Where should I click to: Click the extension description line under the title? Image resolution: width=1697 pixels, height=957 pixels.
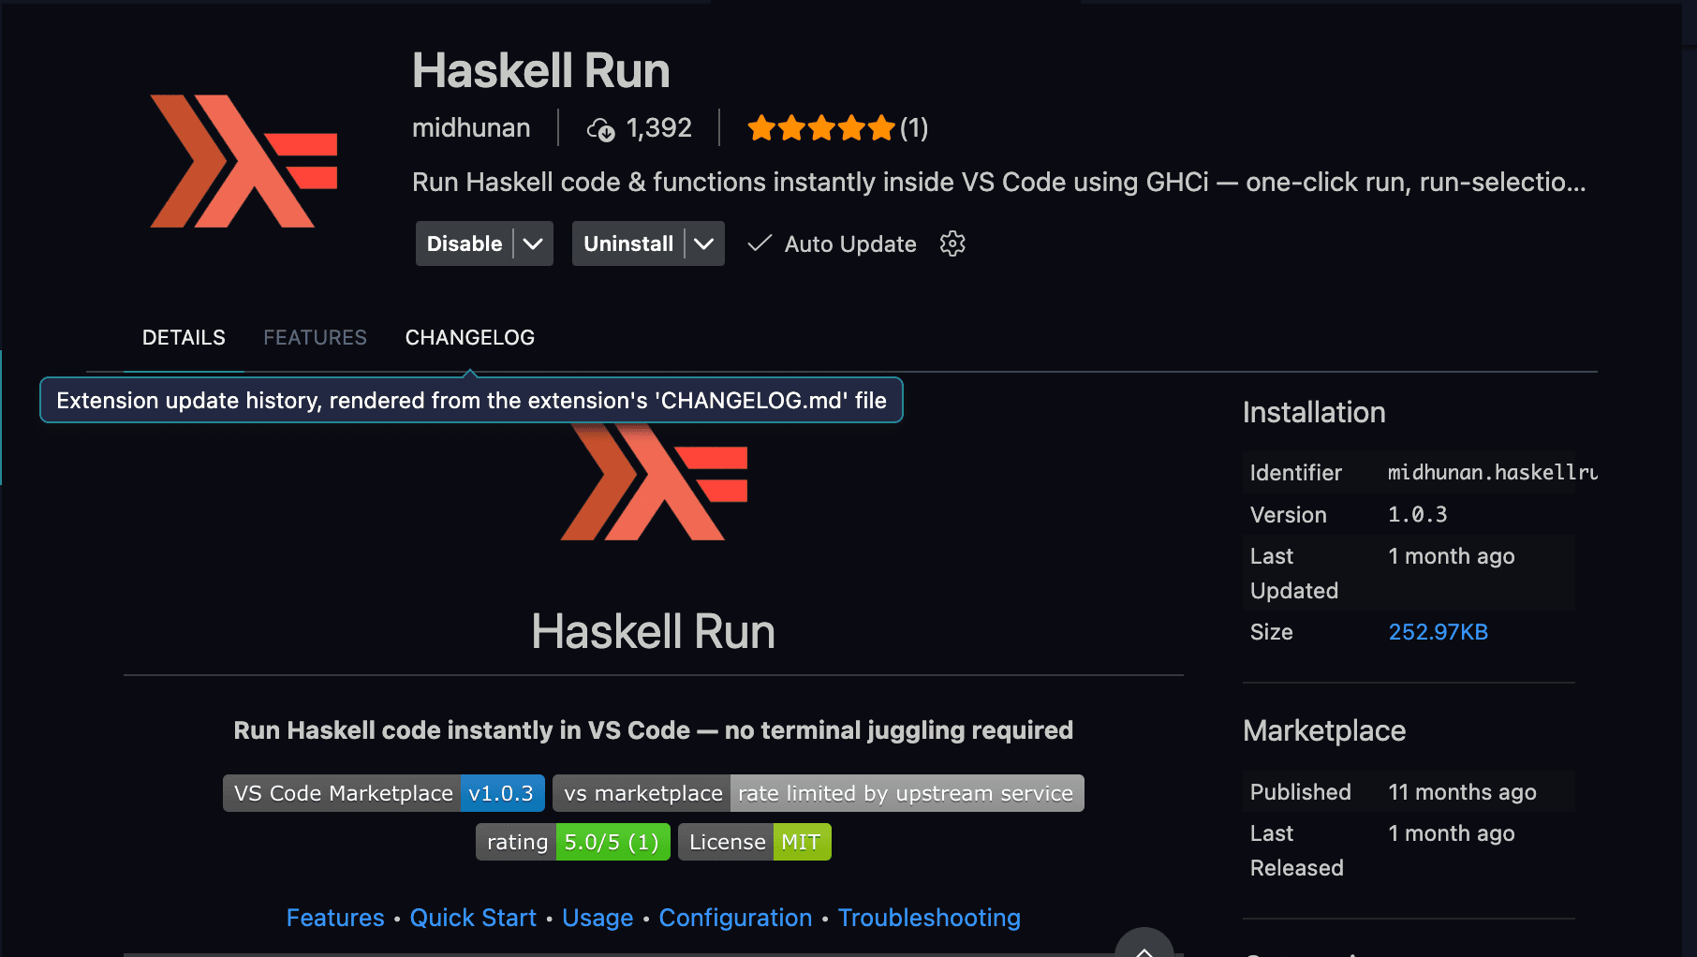coord(999,182)
